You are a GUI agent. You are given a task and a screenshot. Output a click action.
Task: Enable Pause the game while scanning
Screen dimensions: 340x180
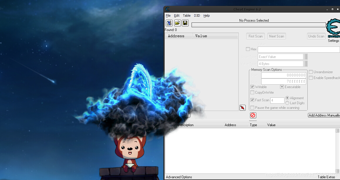(x=252, y=108)
